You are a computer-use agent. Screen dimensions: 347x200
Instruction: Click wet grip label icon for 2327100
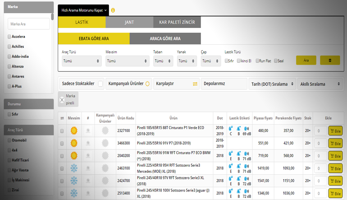[238, 128]
